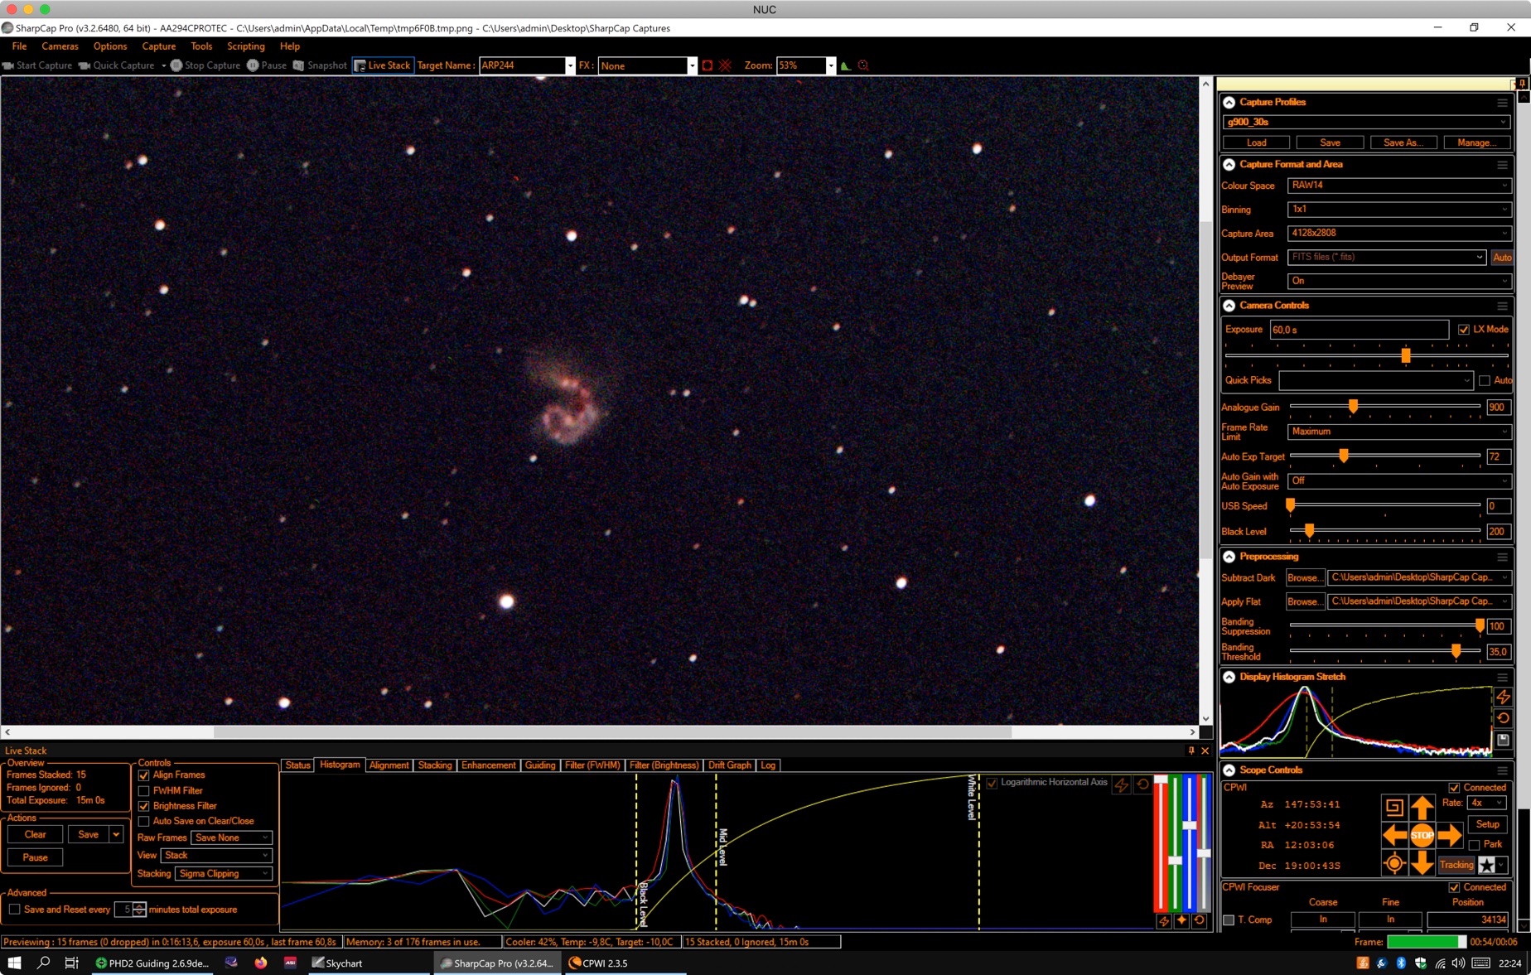Click the lightning icon below the colour sliders

click(x=1164, y=921)
